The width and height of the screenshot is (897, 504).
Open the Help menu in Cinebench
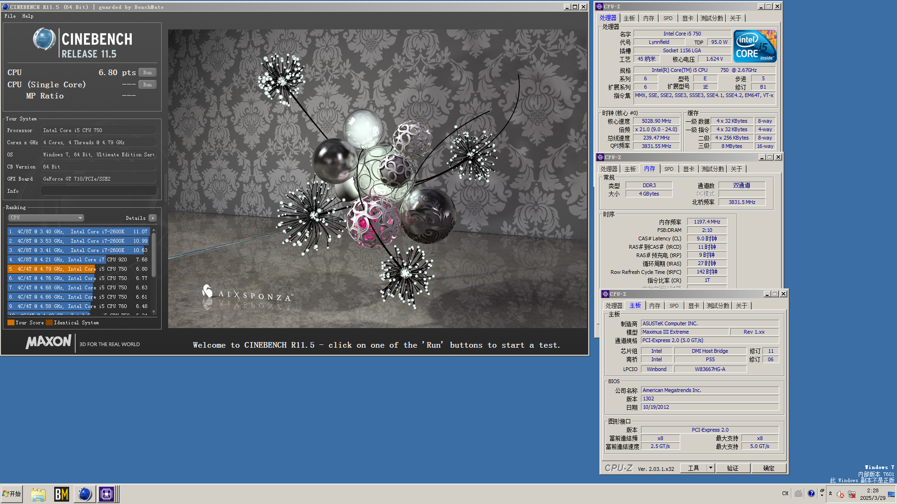(28, 16)
